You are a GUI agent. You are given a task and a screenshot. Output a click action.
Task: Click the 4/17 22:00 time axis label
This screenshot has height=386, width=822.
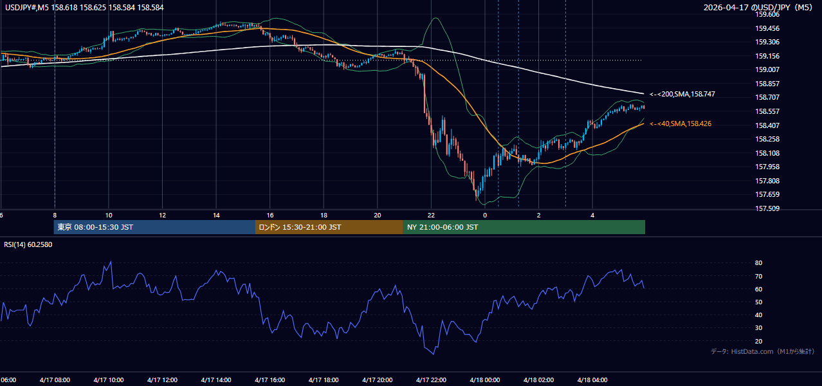click(431, 380)
